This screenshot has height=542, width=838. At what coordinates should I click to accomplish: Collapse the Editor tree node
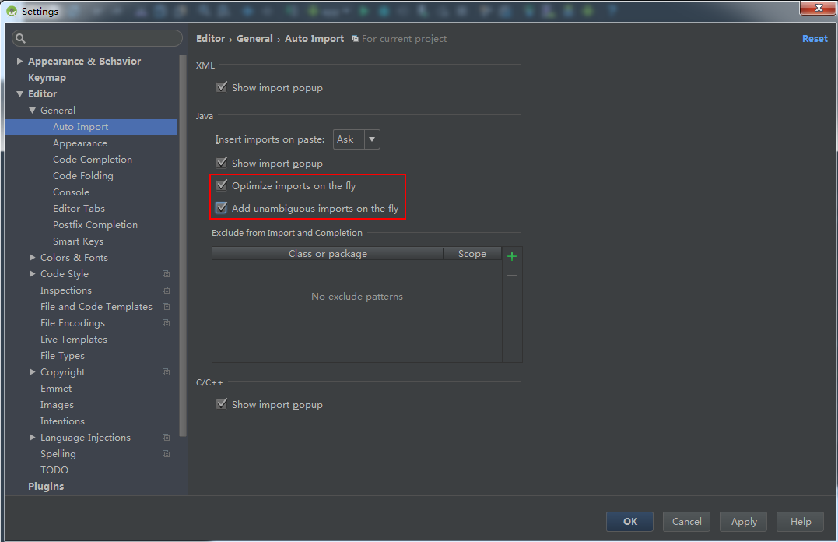click(19, 93)
